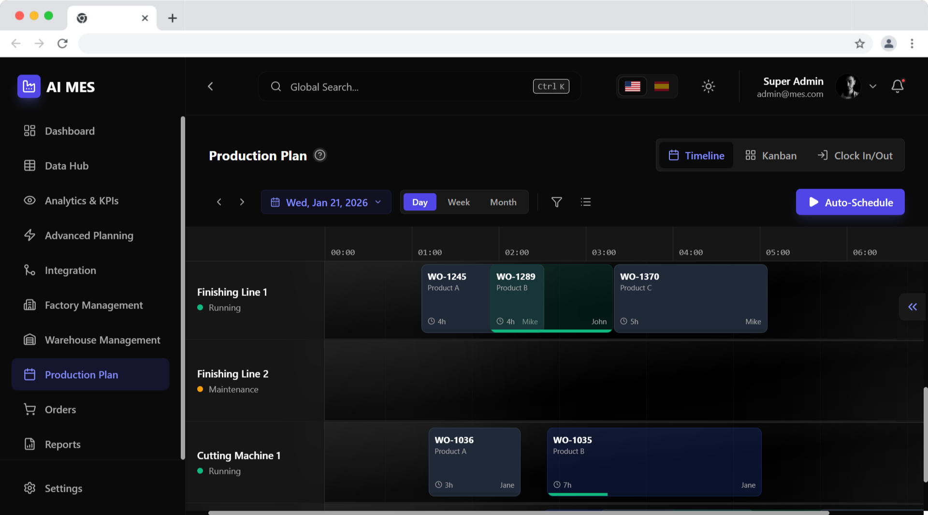Open the Data Hub table icon

pos(29,165)
